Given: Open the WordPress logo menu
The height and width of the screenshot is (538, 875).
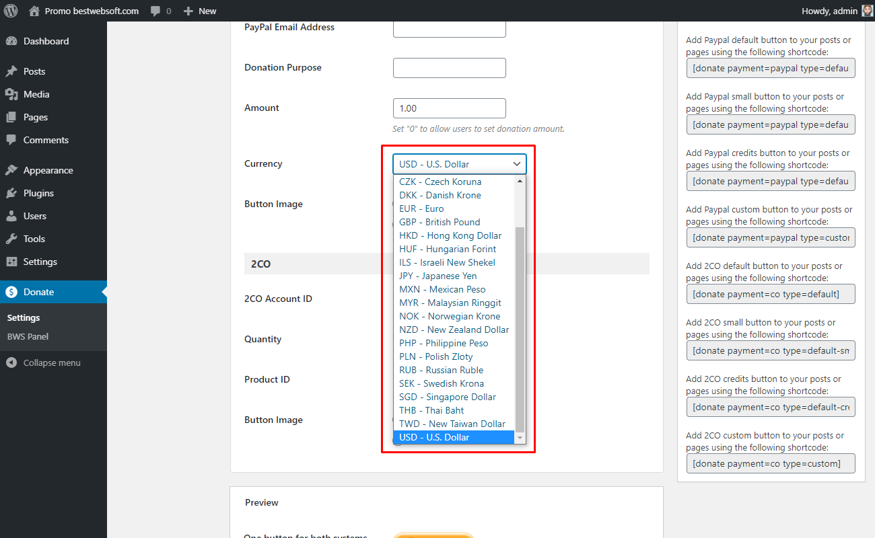Looking at the screenshot, I should tap(11, 11).
